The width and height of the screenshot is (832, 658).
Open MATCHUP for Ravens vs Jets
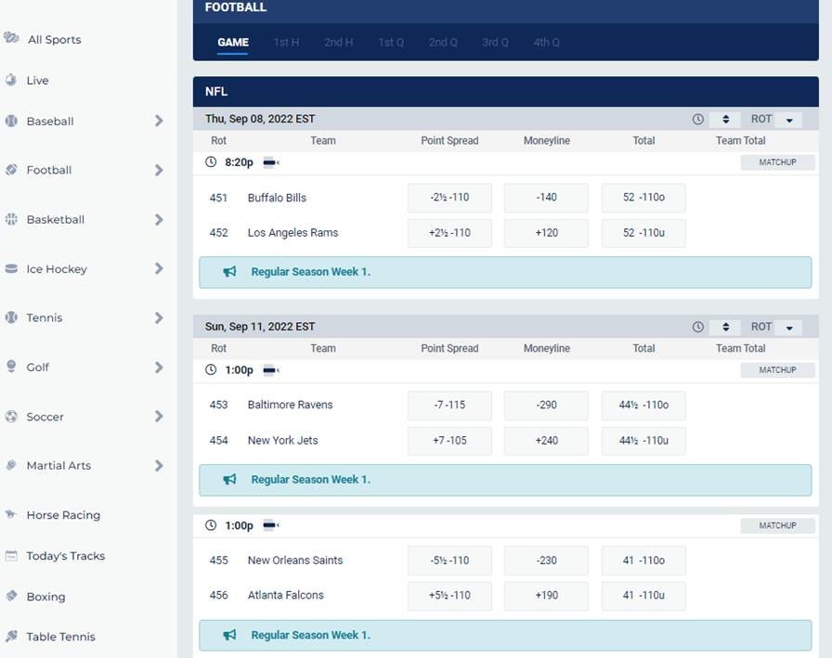[777, 370]
